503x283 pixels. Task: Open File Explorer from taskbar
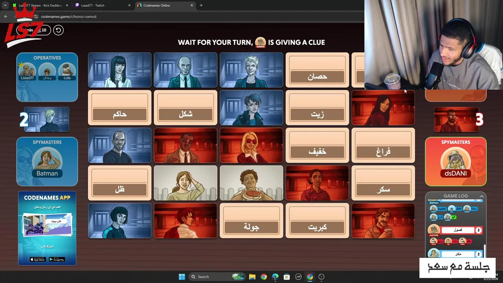point(252,277)
